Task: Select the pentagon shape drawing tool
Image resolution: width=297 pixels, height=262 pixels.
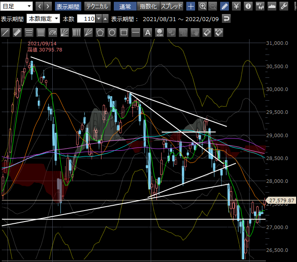Action: pos(100,33)
